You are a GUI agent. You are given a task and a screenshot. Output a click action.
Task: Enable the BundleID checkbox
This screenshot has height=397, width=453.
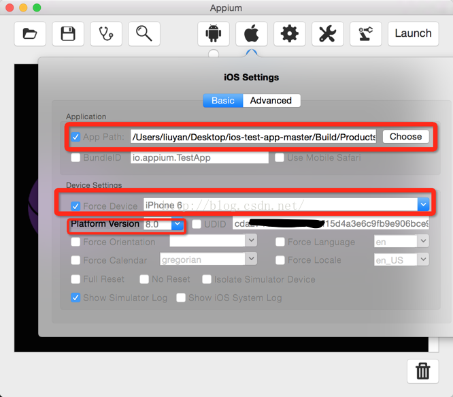click(75, 157)
